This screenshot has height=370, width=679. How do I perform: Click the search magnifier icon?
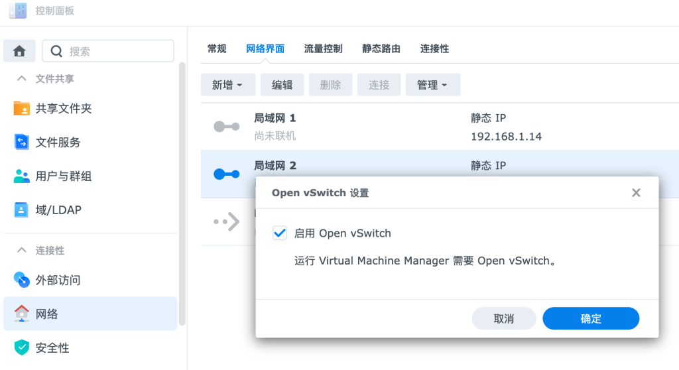[x=56, y=52]
